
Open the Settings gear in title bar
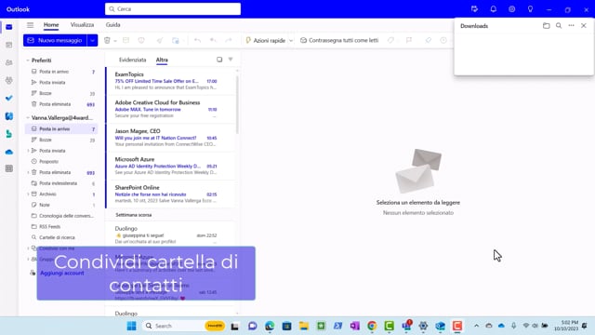pyautogui.click(x=512, y=8)
